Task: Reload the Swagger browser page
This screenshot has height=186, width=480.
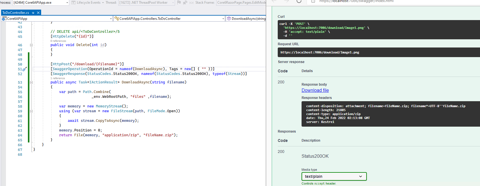Action: (299, 1)
